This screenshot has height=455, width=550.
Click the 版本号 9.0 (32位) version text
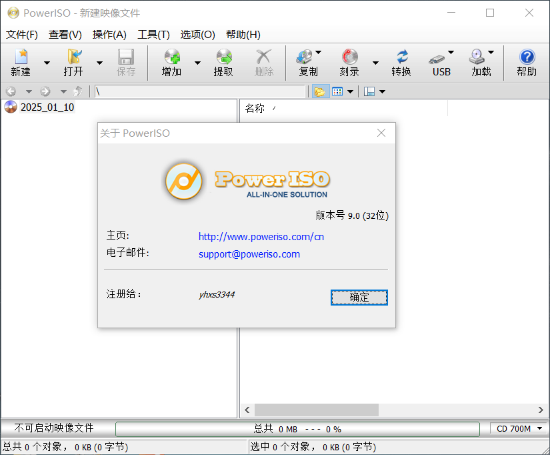[x=352, y=215]
